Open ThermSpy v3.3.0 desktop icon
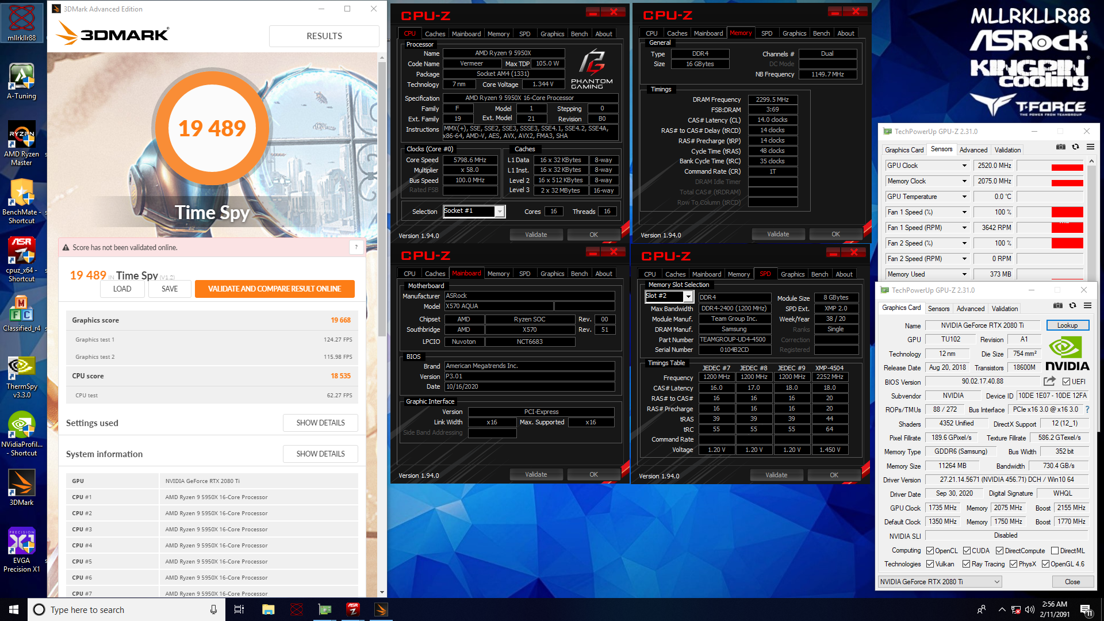The height and width of the screenshot is (621, 1104). click(22, 376)
